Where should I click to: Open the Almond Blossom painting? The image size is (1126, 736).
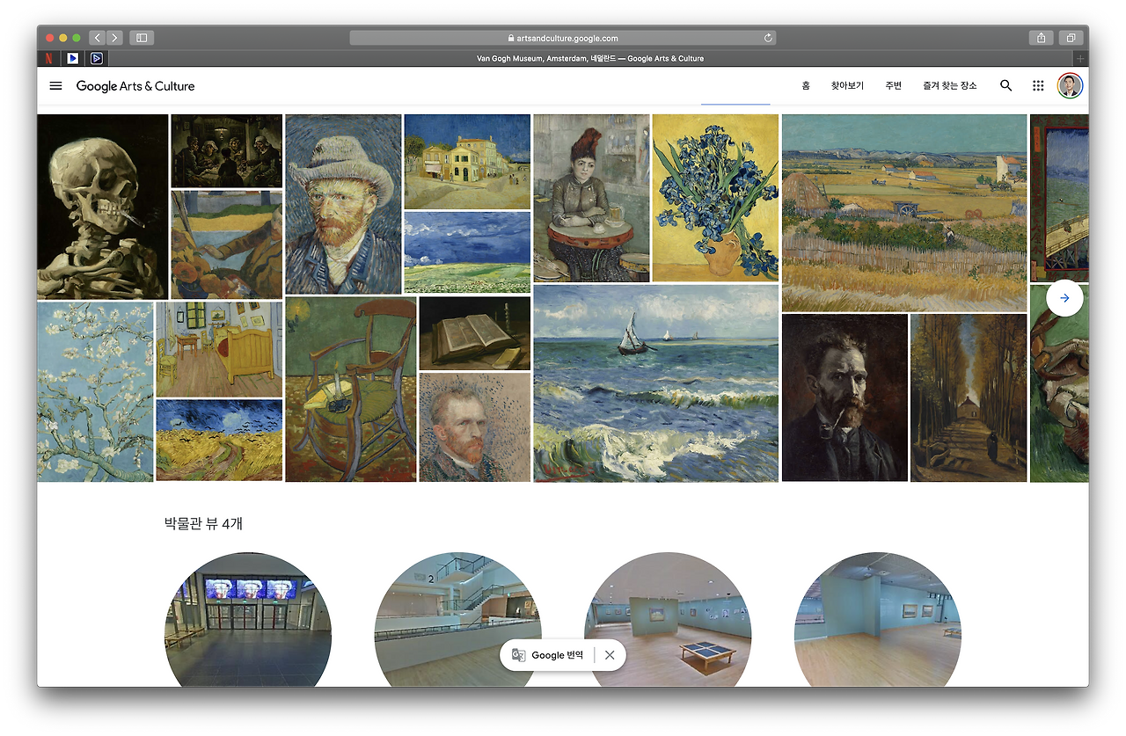[95, 392]
